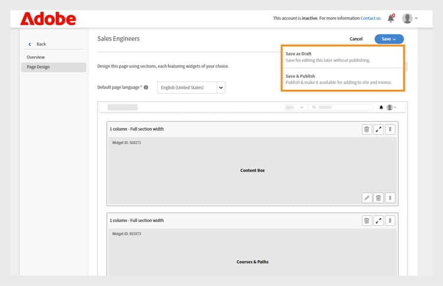Click the Save dropdown button
This screenshot has width=443, height=286.
click(x=389, y=39)
